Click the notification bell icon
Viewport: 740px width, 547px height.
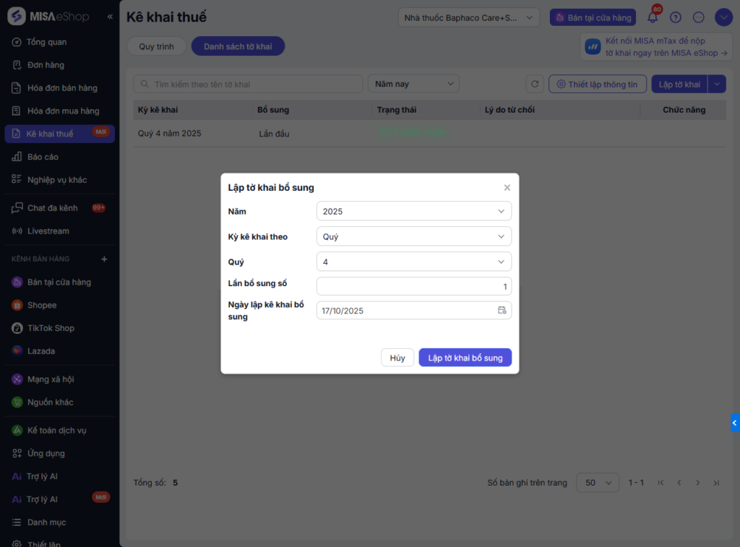tap(653, 17)
